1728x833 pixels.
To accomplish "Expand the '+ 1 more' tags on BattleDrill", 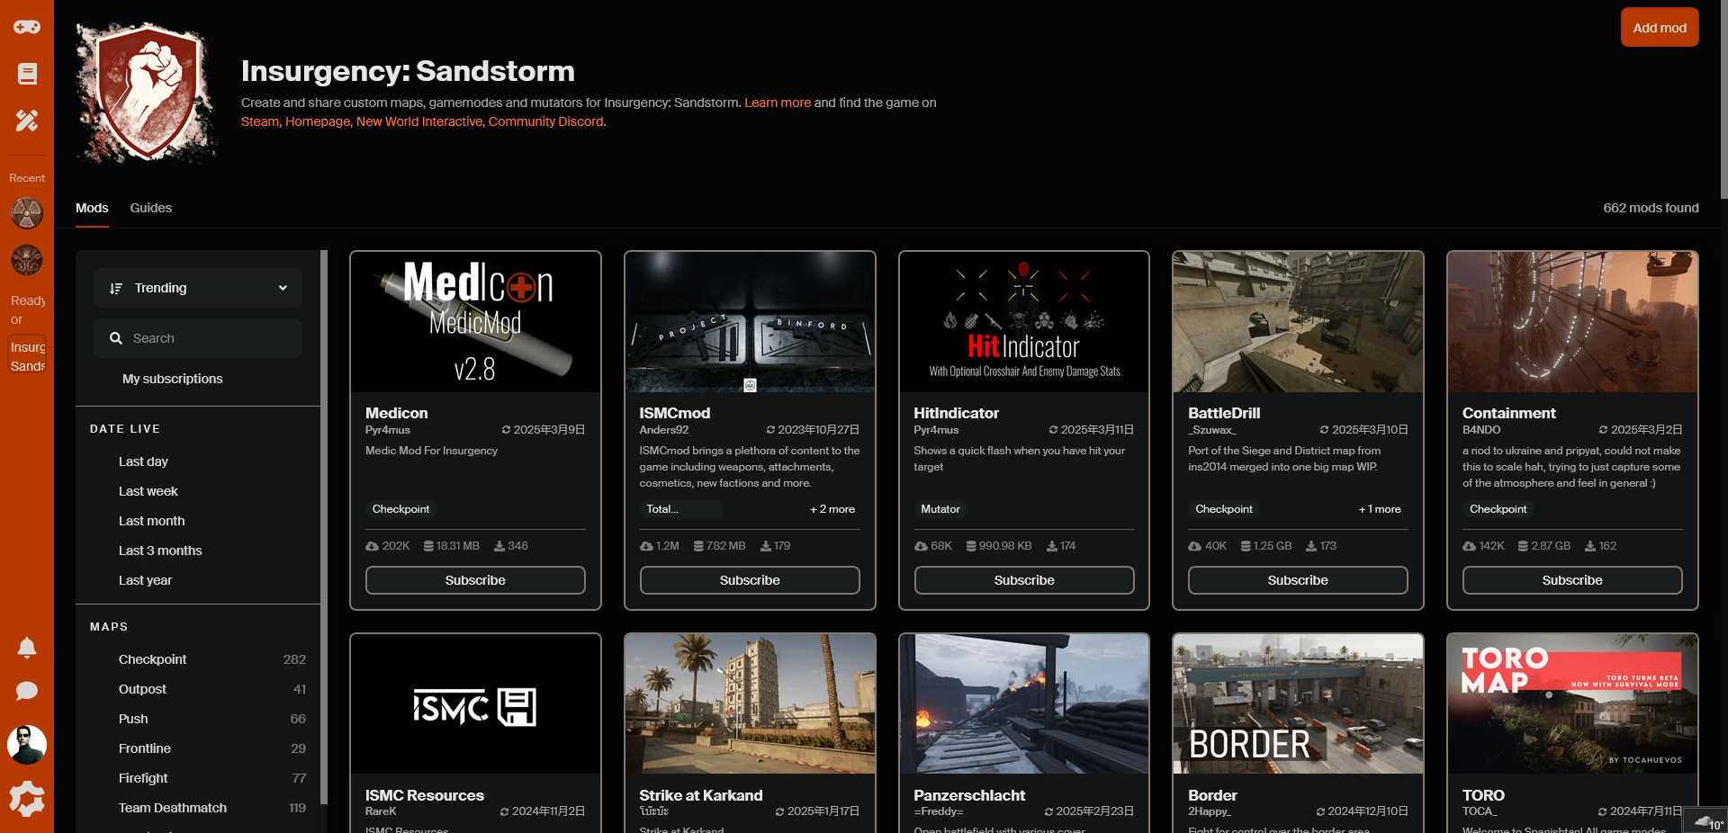I will click(x=1380, y=509).
